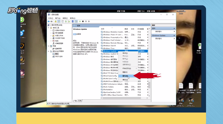This screenshot has width=223, height=124.
Task: Open the 所有任务(K) submenu
Action: [128, 68]
